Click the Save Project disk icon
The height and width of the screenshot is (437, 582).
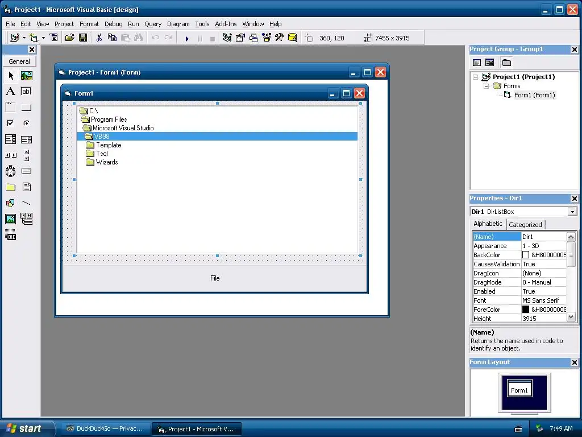click(83, 38)
